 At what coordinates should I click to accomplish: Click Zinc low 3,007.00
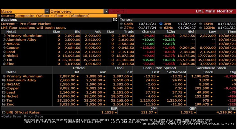[x=208, y=64]
